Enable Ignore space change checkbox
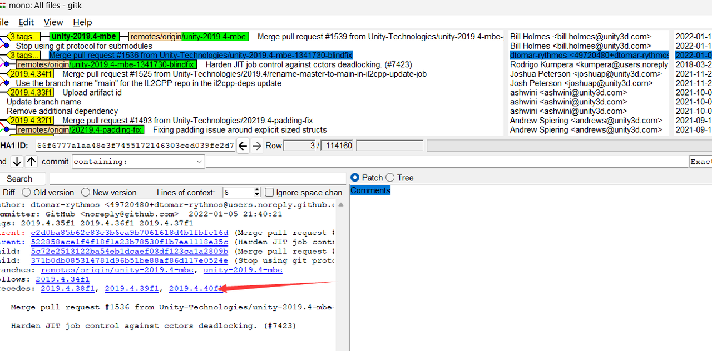712x351 pixels. (x=269, y=193)
